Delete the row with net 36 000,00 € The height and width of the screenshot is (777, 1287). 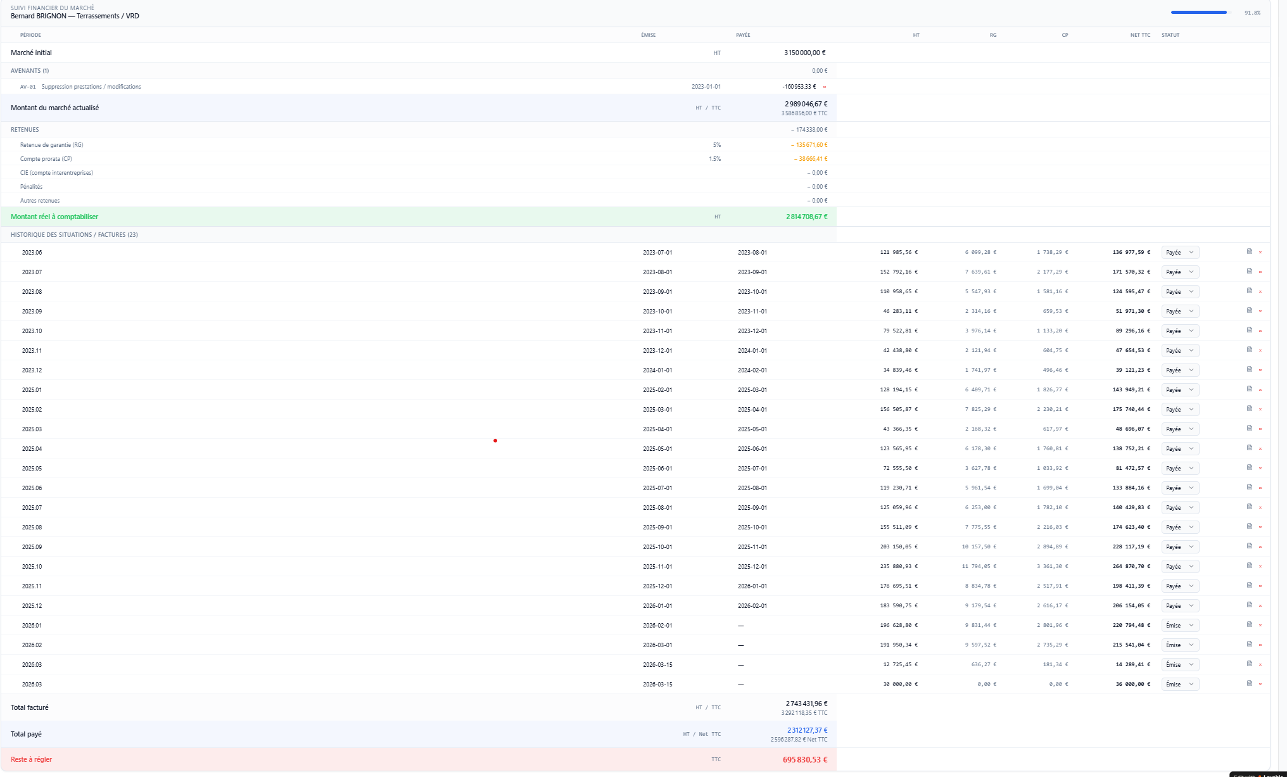coord(1260,684)
